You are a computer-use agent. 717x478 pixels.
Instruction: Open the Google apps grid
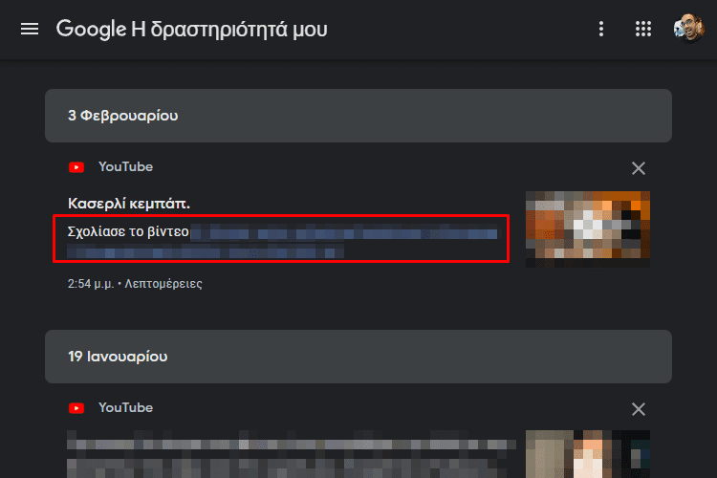click(643, 30)
